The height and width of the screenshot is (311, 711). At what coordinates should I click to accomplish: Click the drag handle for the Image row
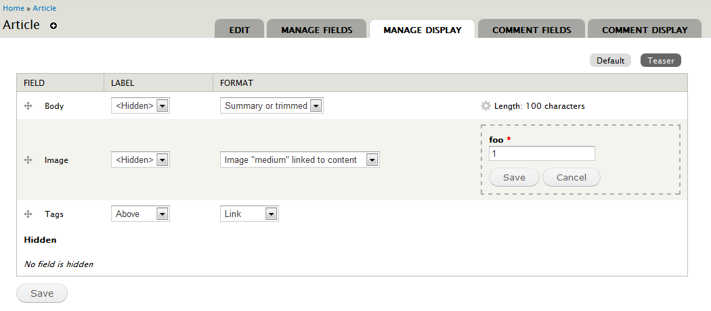point(28,160)
